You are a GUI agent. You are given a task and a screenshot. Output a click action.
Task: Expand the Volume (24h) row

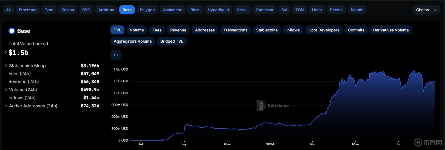pyautogui.click(x=6, y=90)
